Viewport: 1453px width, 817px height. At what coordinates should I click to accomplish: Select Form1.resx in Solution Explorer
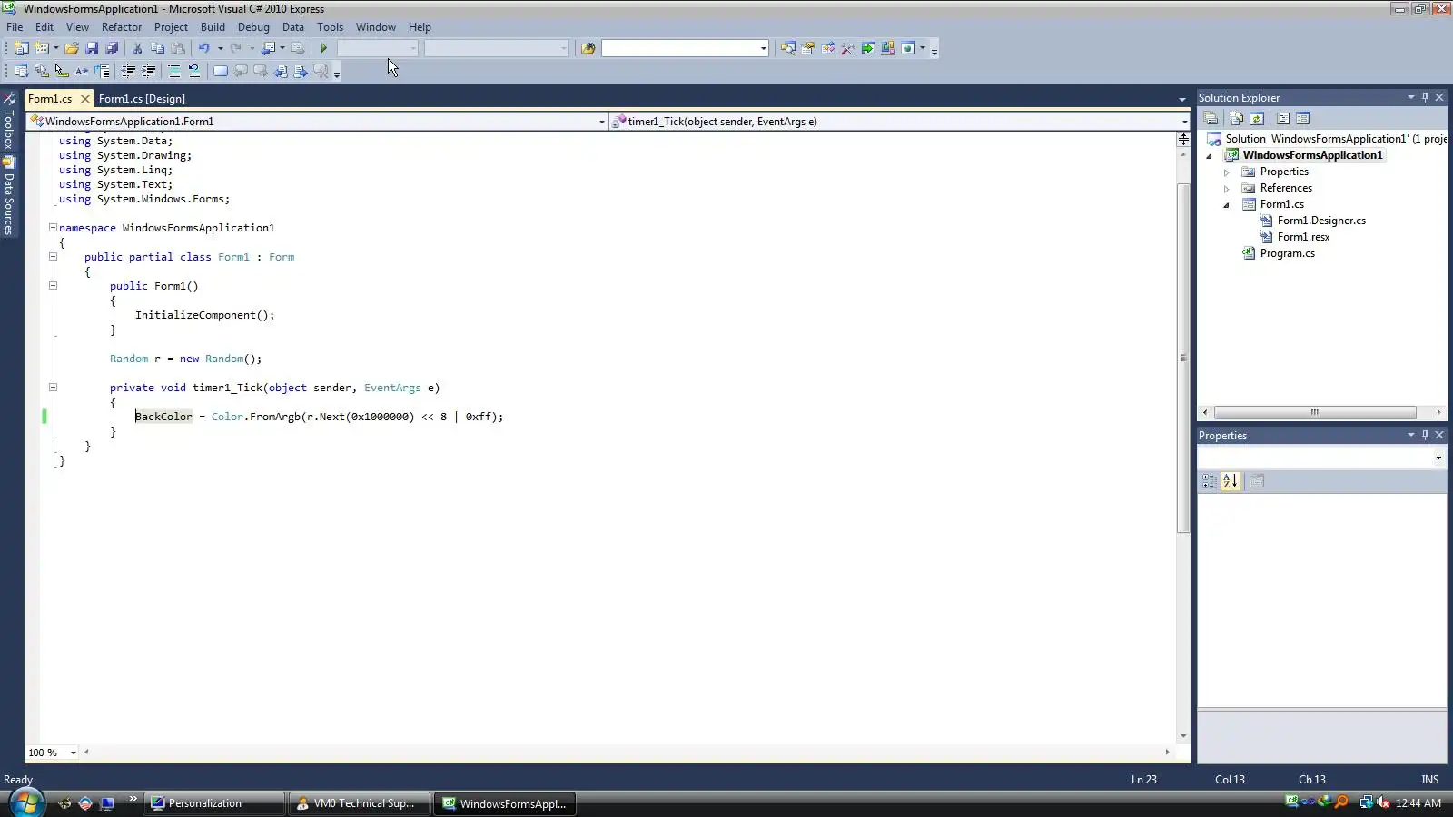(x=1303, y=237)
